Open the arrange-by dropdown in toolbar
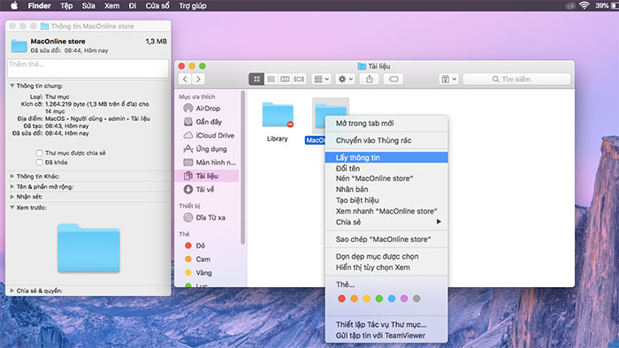Viewport: 619px width, 348px height. (x=321, y=79)
